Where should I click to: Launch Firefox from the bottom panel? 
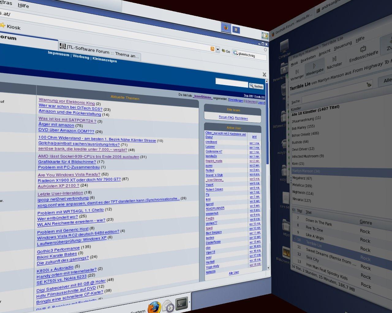[x=154, y=307]
